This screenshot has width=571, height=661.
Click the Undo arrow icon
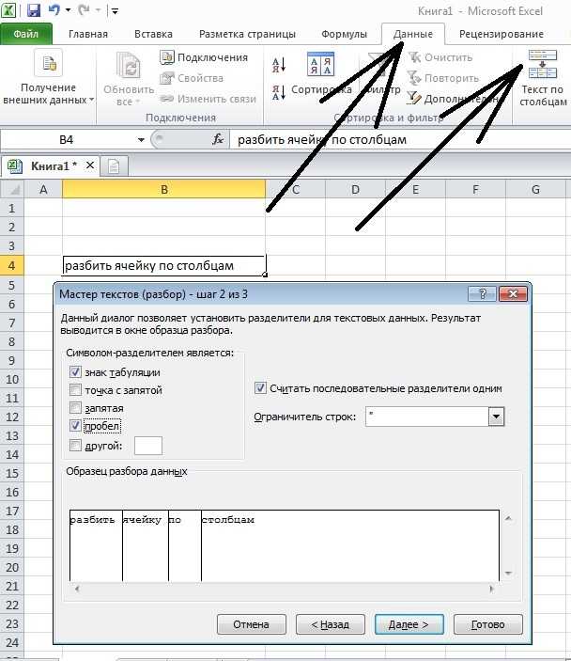click(x=54, y=10)
